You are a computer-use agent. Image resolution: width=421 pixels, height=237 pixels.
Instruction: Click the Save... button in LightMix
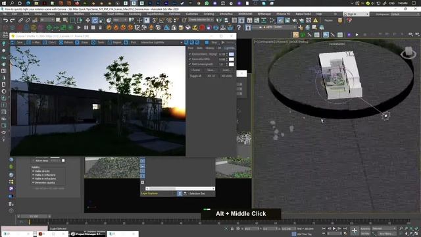tap(210, 70)
